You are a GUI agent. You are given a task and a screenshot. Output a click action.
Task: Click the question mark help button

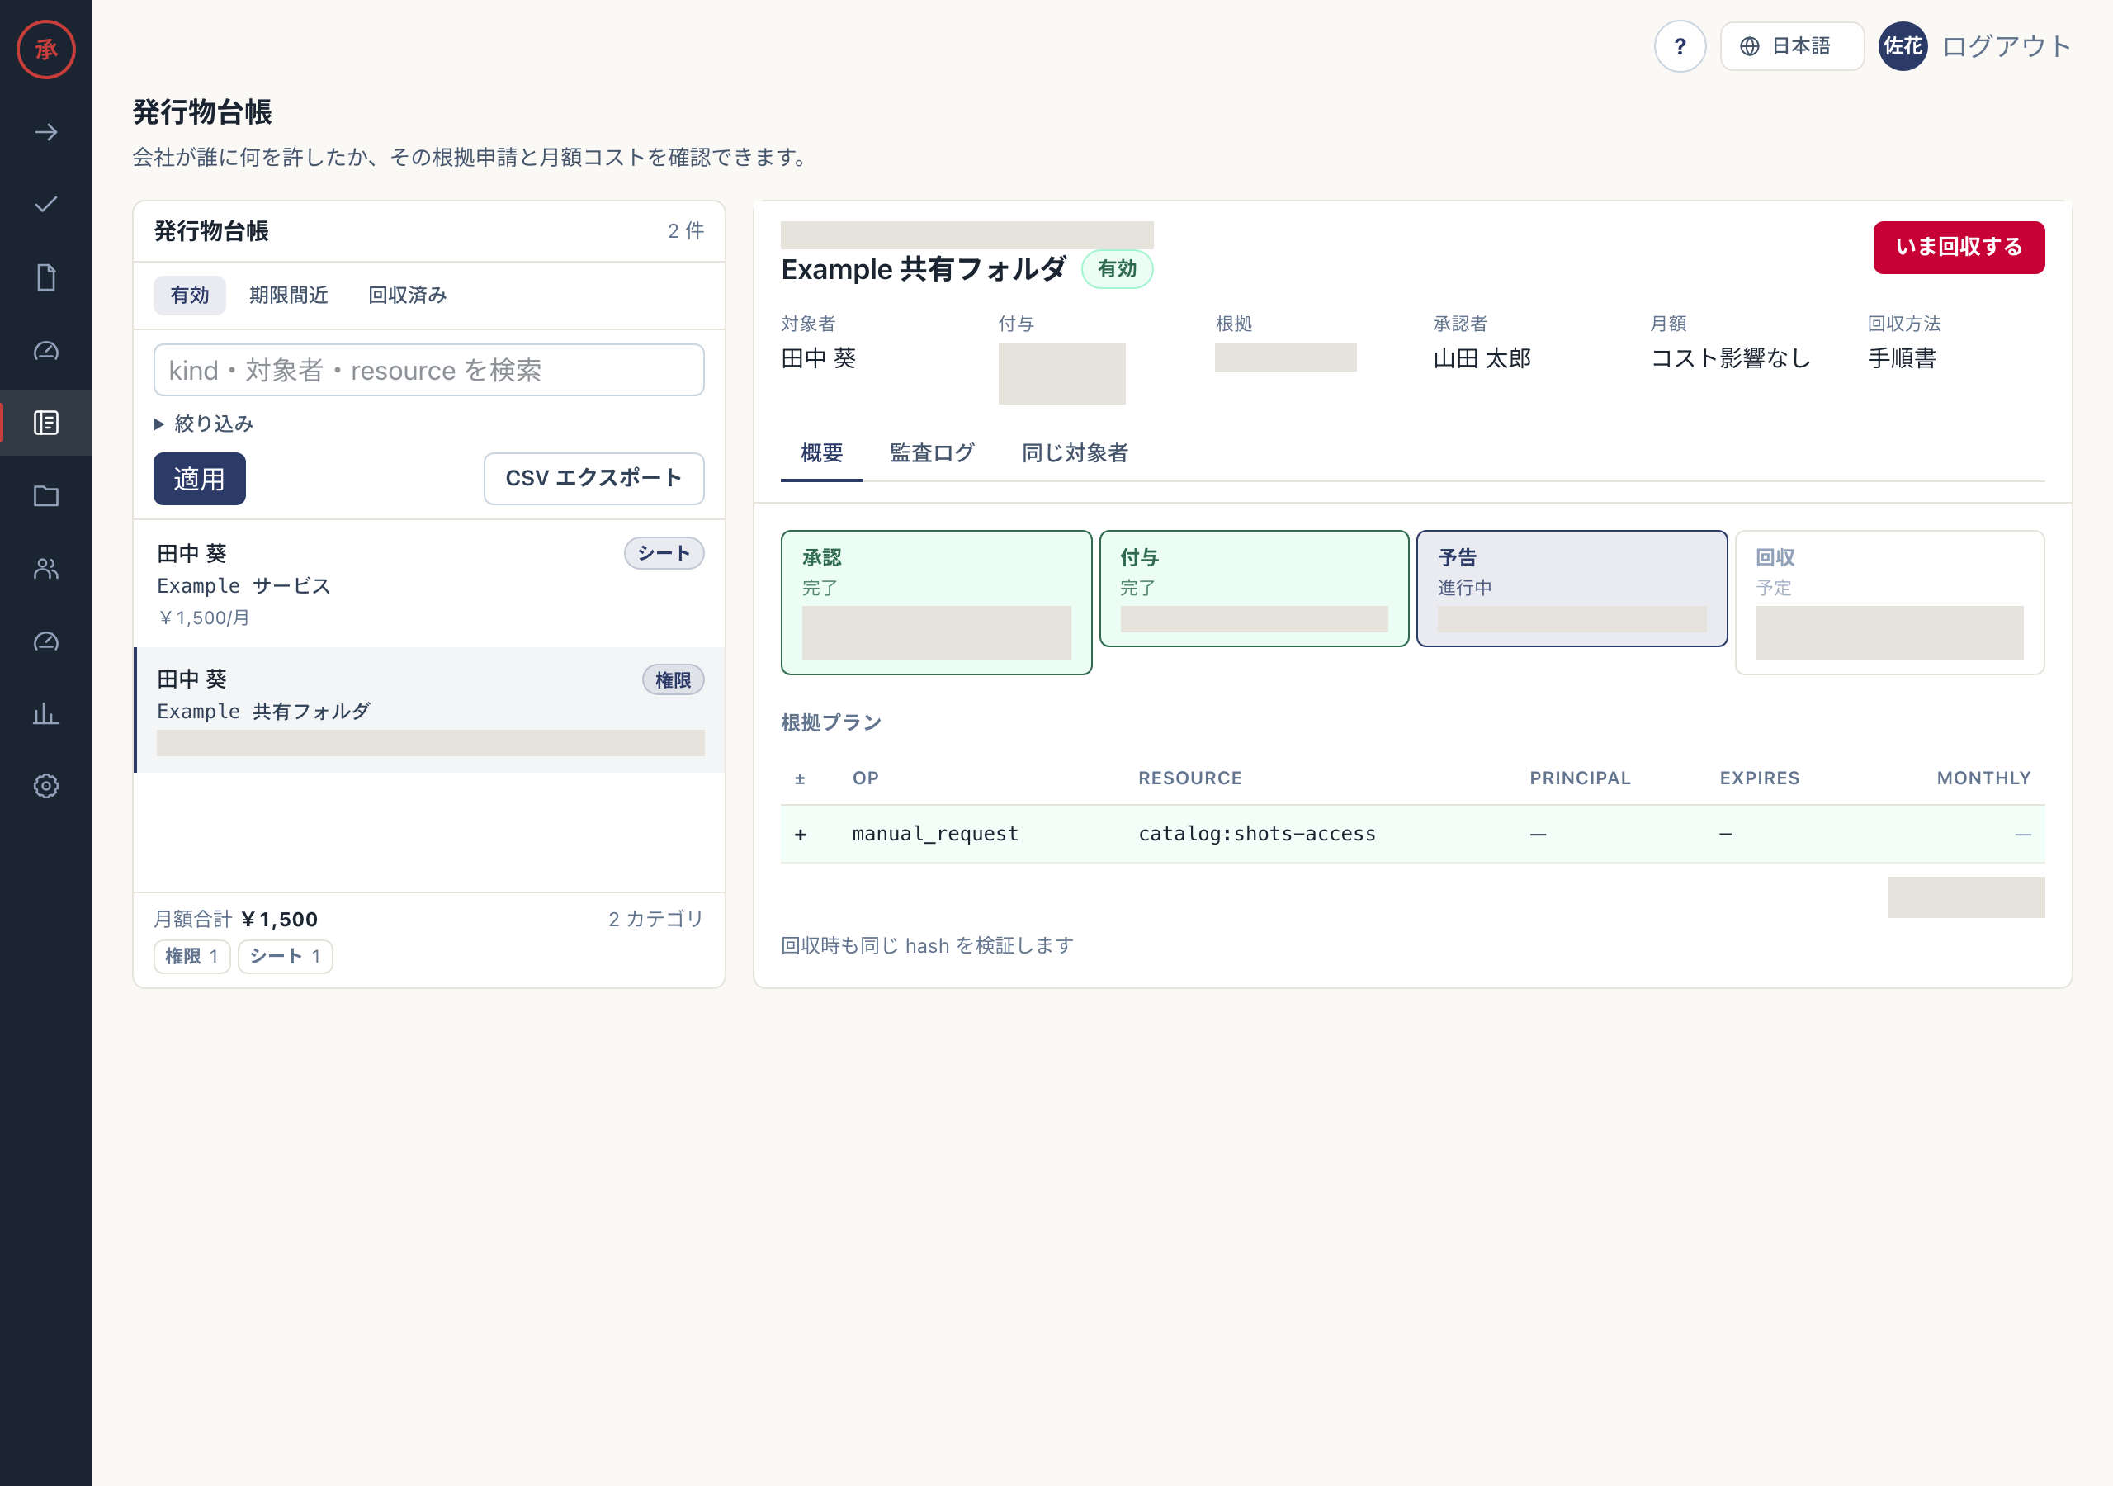(x=1680, y=46)
